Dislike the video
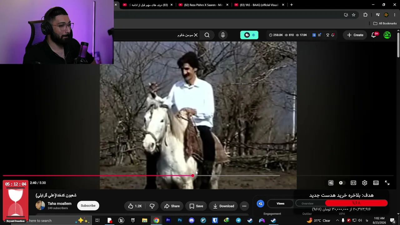This screenshot has width=400, height=225. click(152, 206)
